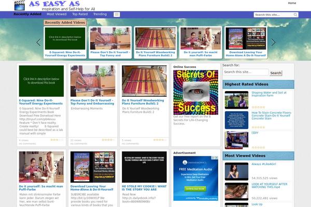The image size is (311, 207).
Task: Click the Secrets Of Success banner image
Action: 196,93
